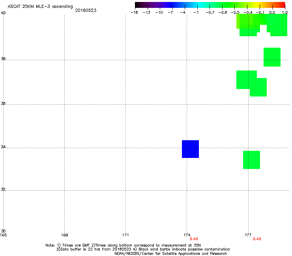
Task: Click the longitude label 177
Action: (248, 235)
